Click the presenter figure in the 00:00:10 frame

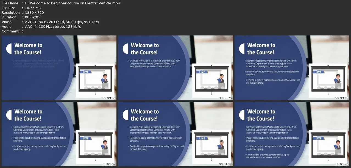point(105,79)
